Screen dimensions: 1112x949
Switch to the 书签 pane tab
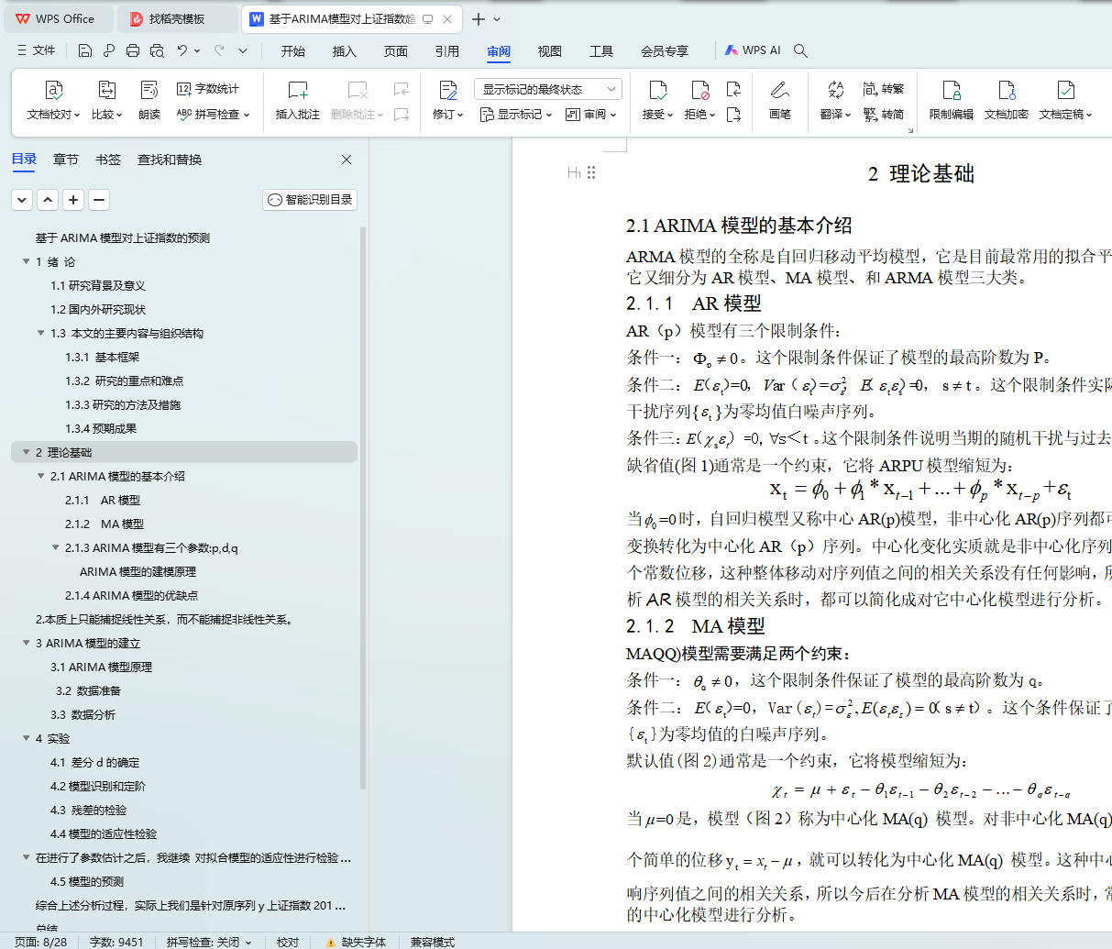tap(108, 160)
